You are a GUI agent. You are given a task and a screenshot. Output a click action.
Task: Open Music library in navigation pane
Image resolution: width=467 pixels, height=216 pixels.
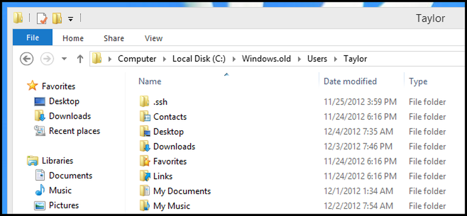click(60, 190)
